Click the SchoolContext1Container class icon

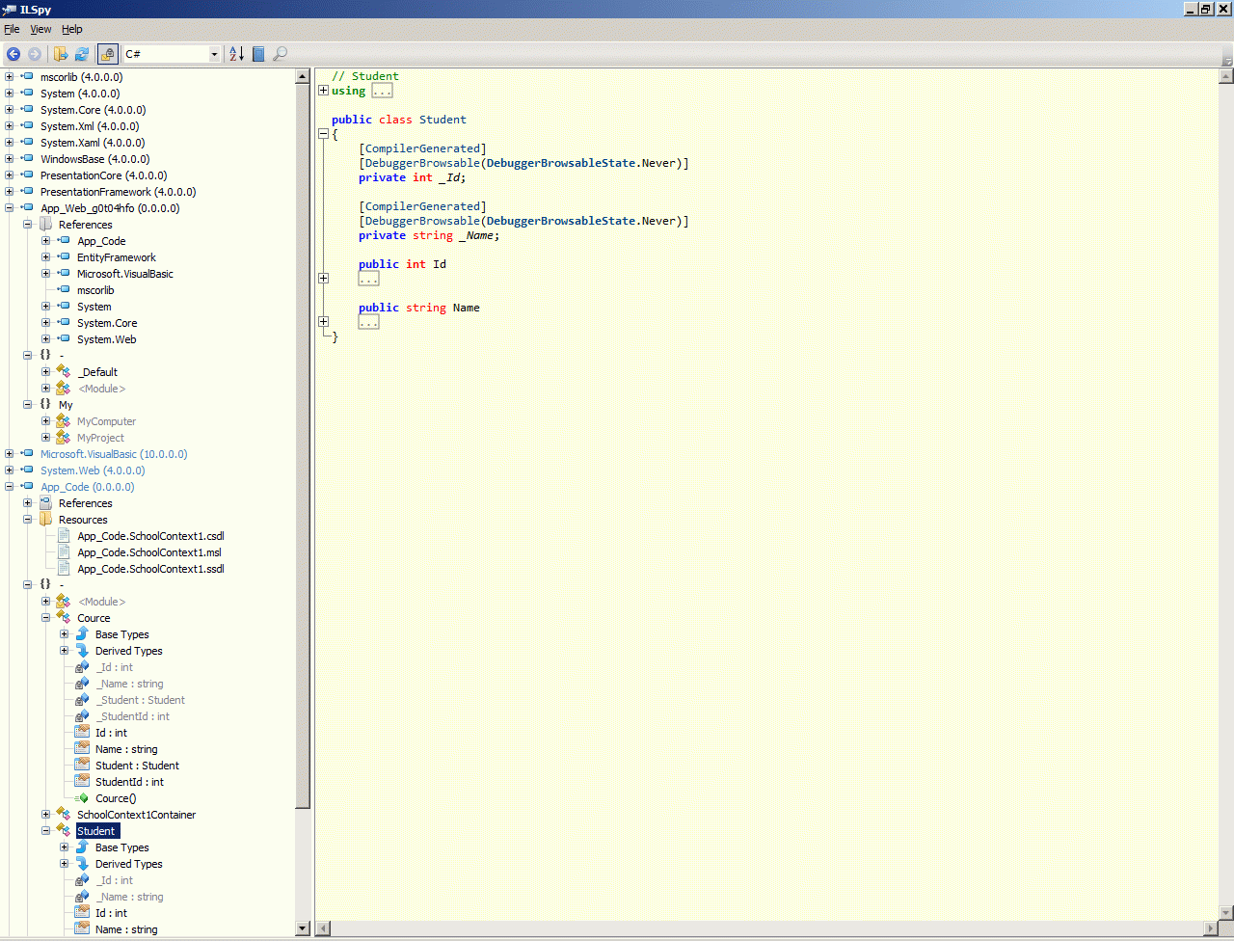click(x=64, y=815)
